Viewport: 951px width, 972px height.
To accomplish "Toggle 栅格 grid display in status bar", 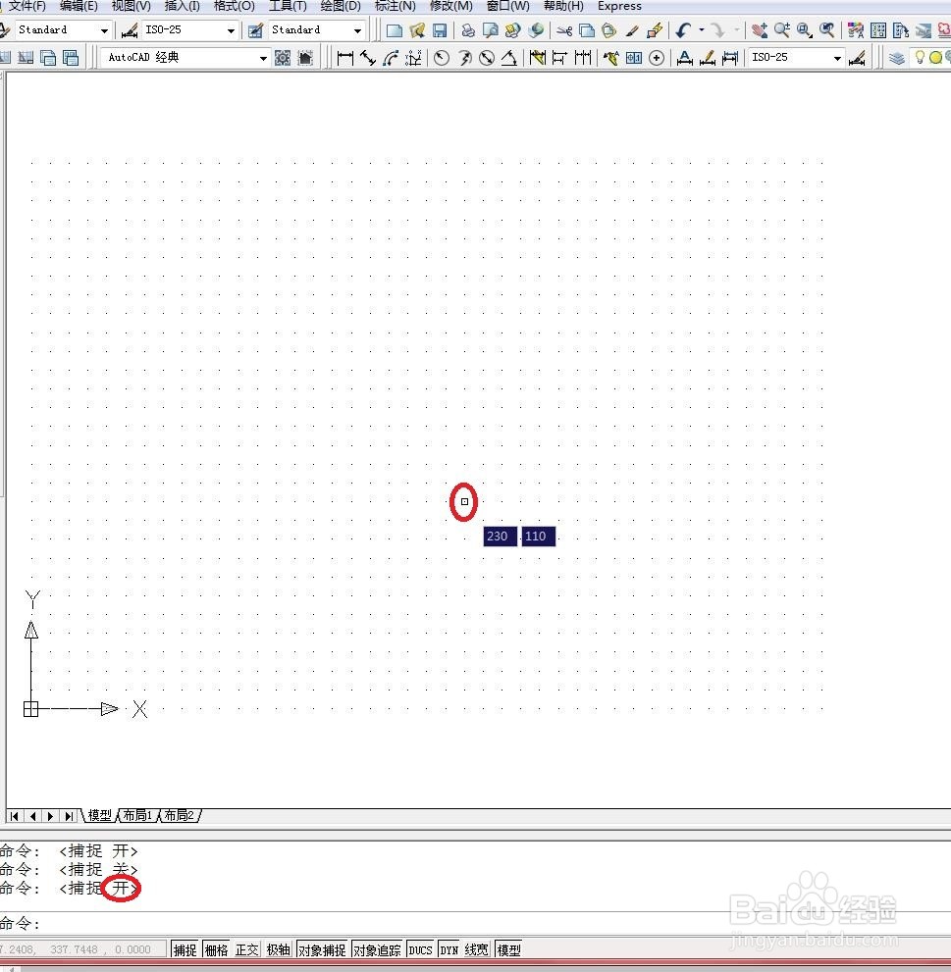I will [x=217, y=949].
